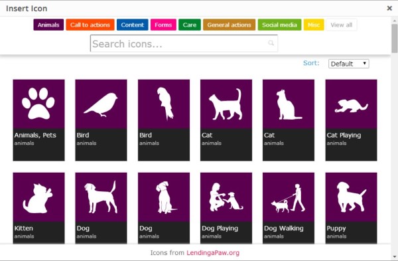Screen dimensions: 398x261
Task: Choose the small perched Bird icon
Action: point(101,120)
